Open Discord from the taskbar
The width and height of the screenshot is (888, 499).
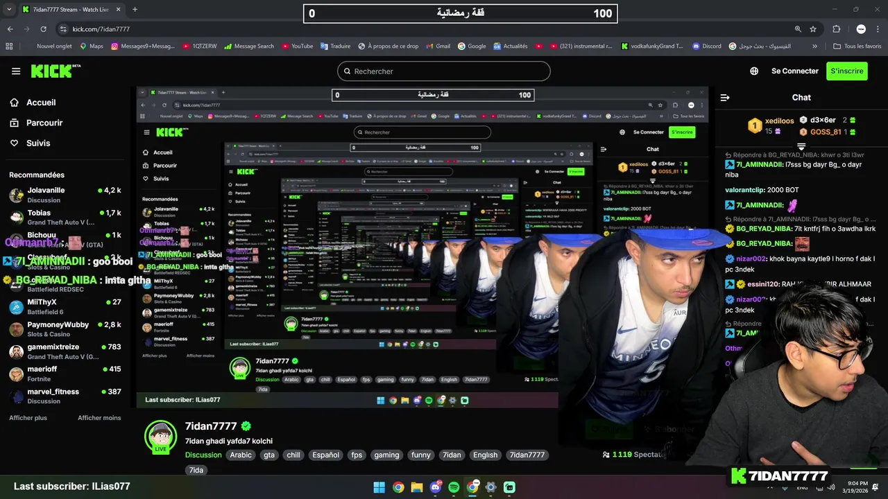click(436, 487)
